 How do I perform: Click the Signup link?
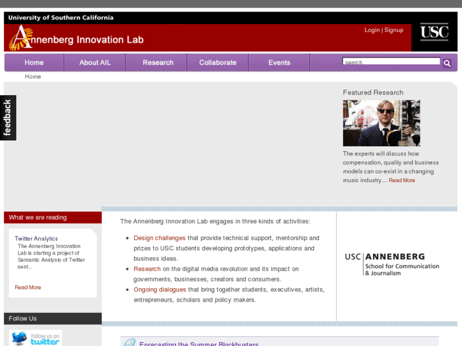click(x=393, y=30)
